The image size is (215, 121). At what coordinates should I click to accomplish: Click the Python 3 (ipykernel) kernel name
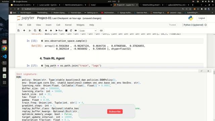pyautogui.click(x=193, y=25)
